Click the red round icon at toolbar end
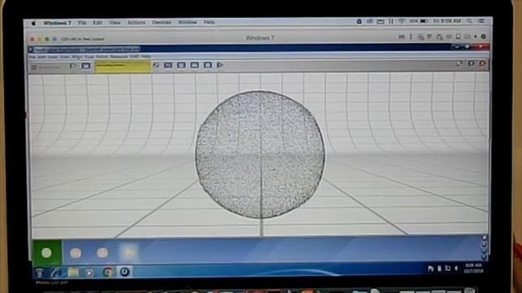 coord(482,63)
